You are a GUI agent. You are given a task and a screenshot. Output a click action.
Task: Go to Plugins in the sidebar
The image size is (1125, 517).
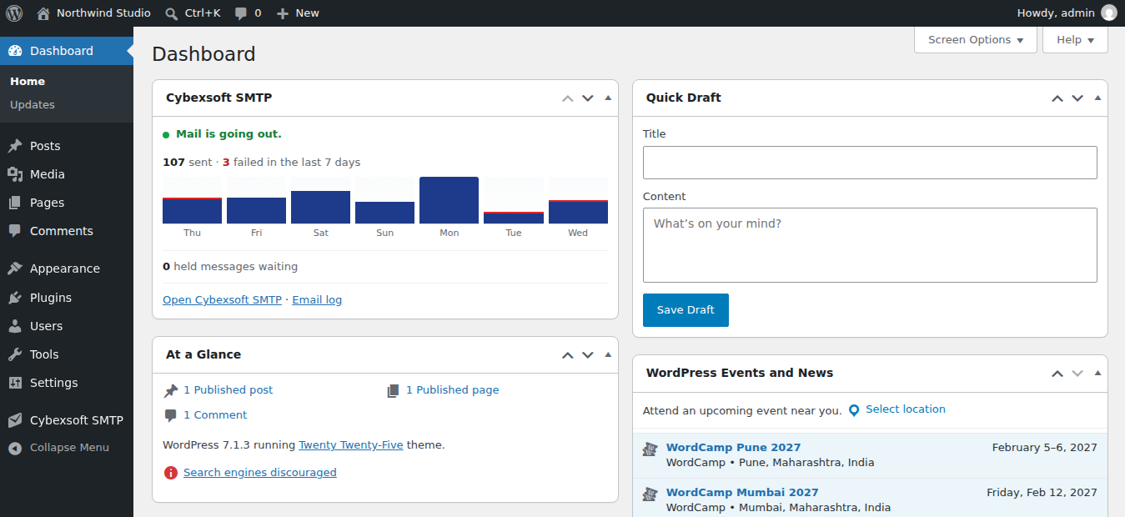coord(51,298)
